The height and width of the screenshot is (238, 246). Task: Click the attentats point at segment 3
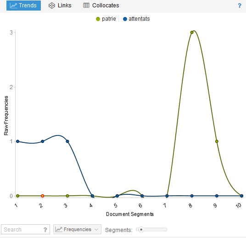67,141
